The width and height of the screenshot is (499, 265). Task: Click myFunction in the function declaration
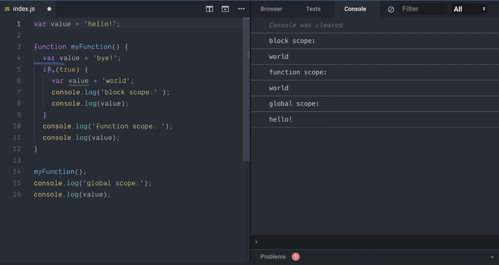coord(91,47)
